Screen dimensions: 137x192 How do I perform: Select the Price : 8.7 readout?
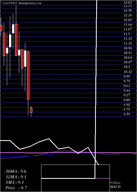[16, 188]
